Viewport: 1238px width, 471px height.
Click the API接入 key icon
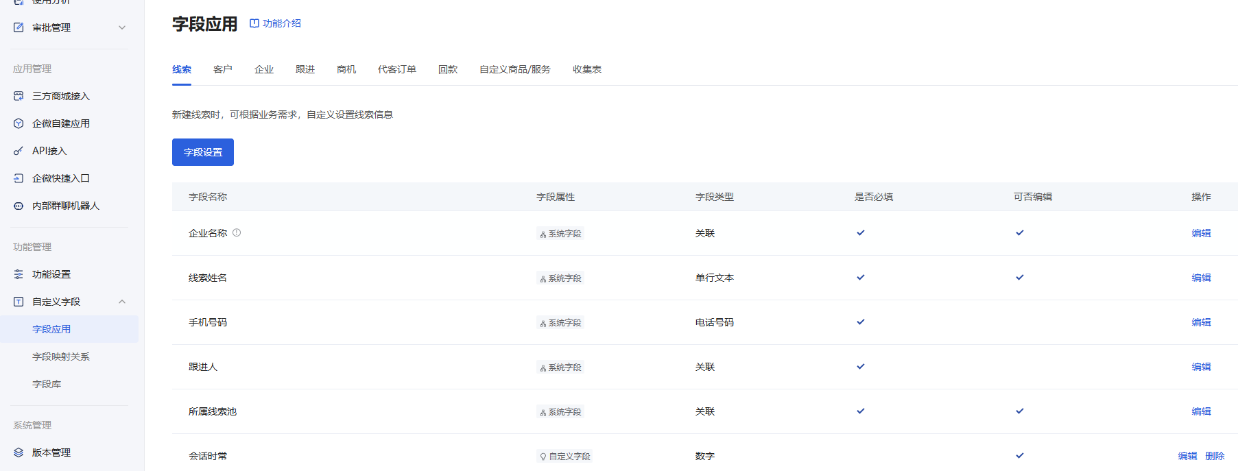pyautogui.click(x=19, y=151)
